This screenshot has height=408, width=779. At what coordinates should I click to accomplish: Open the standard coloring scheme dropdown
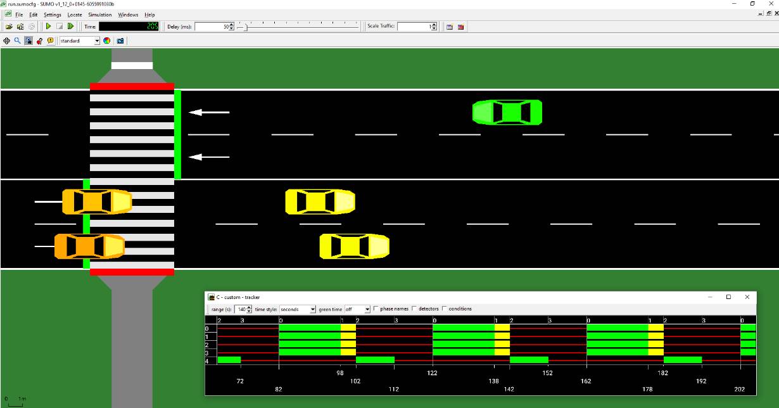click(97, 41)
